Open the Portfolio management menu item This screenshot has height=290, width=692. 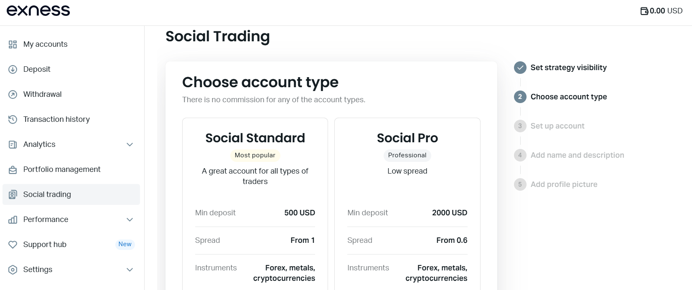tap(62, 169)
